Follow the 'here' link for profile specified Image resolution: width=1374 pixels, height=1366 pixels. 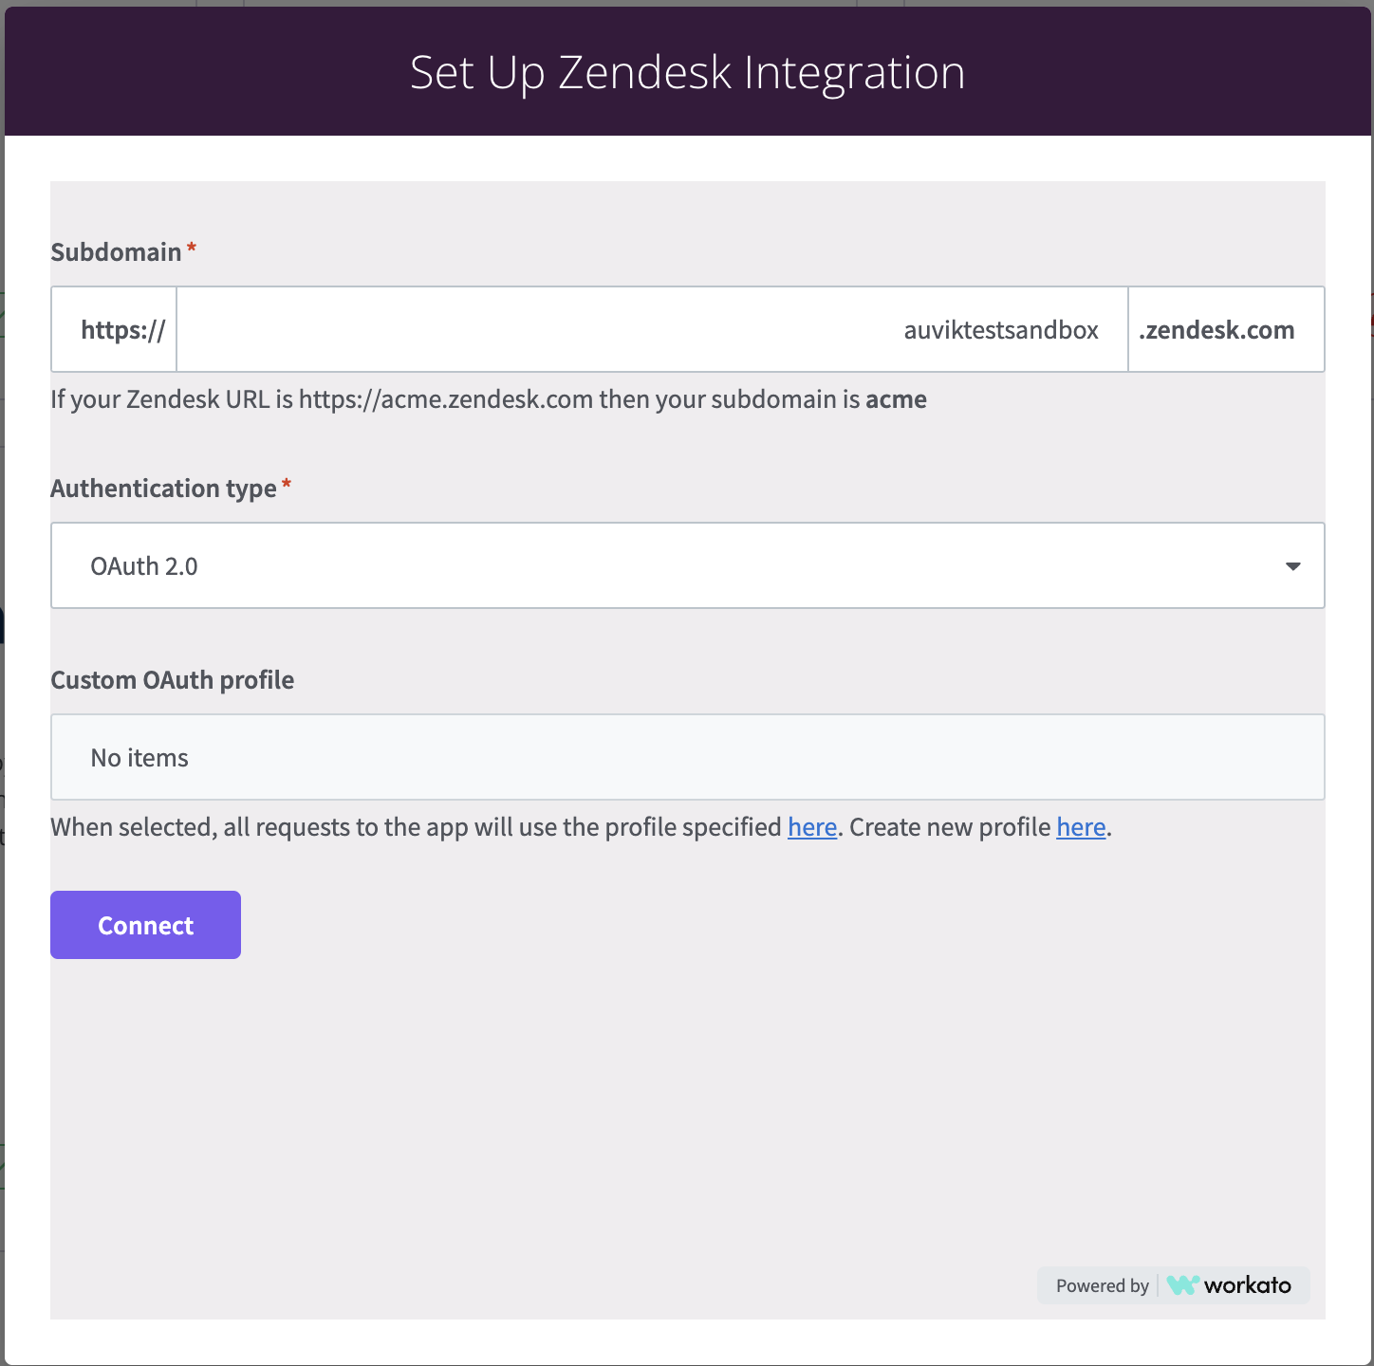812,827
